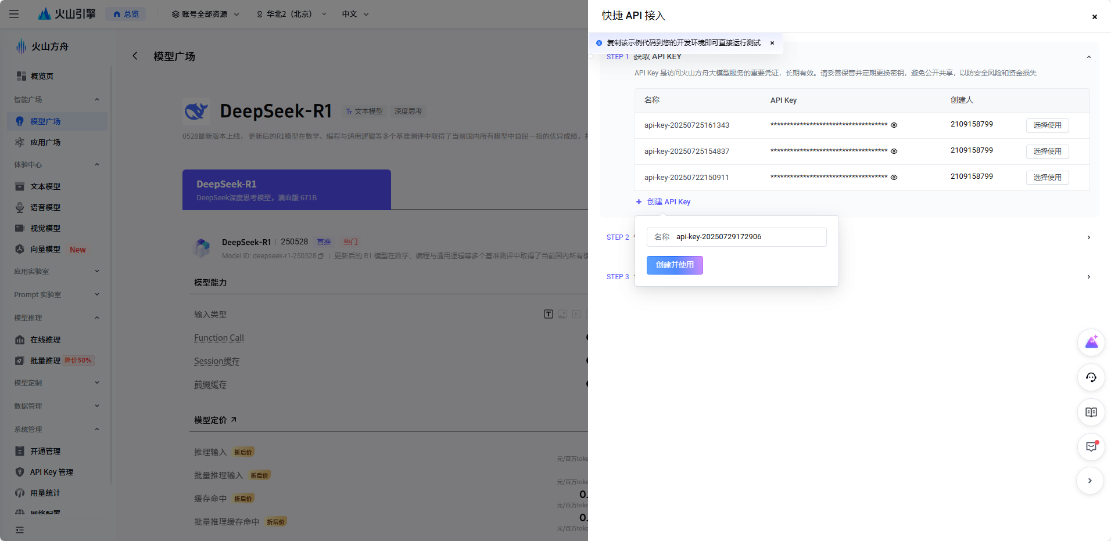Click the 开通管理 icon
The width and height of the screenshot is (1111, 541).
click(x=20, y=451)
